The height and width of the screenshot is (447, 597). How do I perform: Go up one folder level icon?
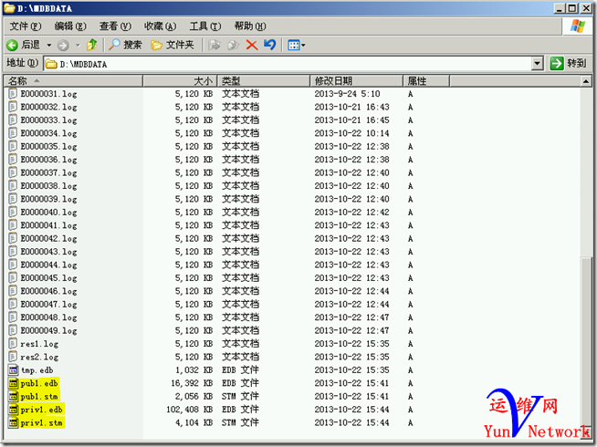[x=92, y=45]
